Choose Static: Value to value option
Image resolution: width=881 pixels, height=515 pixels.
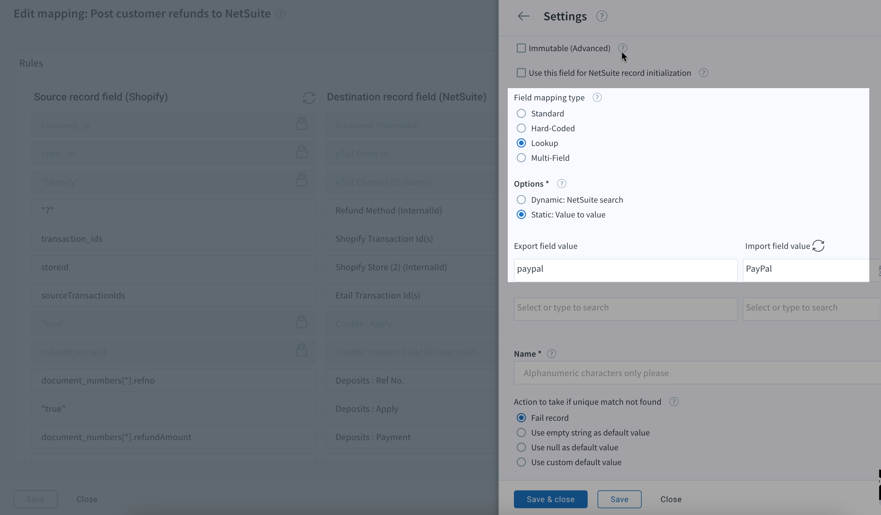pos(521,214)
